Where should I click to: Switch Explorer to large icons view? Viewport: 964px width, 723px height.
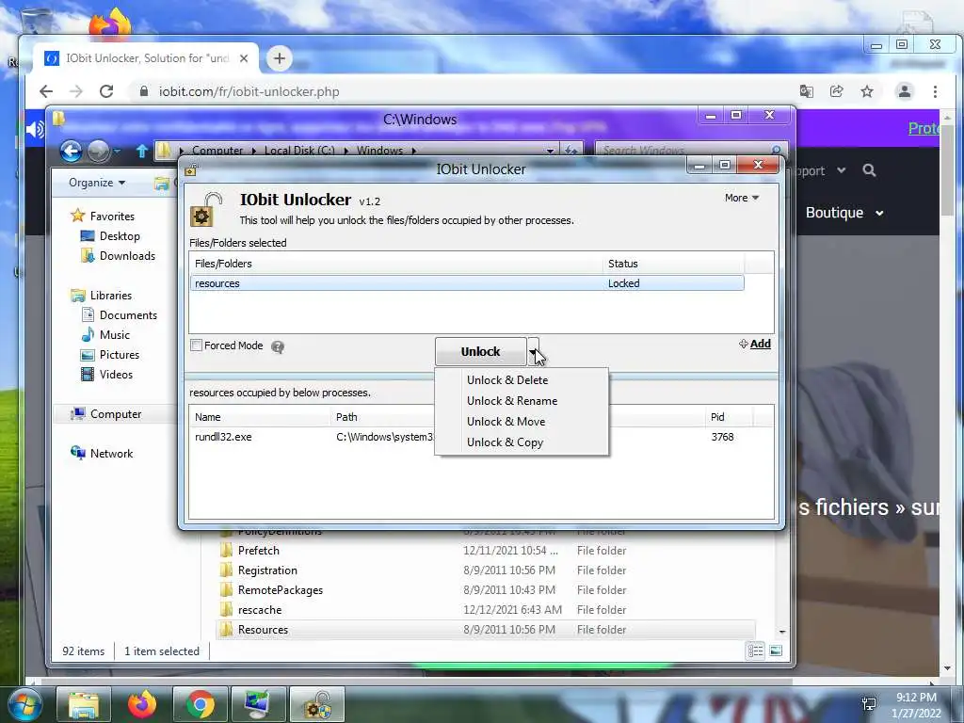pos(776,651)
